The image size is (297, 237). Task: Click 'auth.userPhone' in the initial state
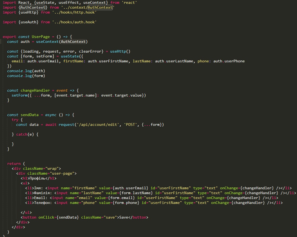[229, 61]
